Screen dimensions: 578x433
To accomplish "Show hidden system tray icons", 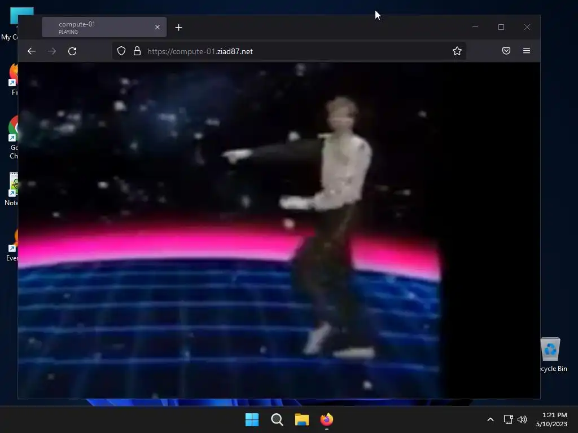I will [x=491, y=419].
